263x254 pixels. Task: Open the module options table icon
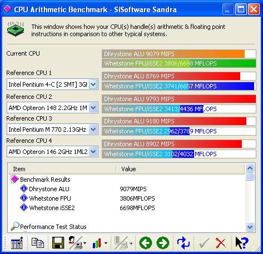pyautogui.click(x=17, y=243)
